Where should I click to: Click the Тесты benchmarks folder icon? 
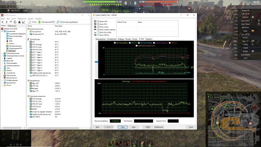click(x=4, y=85)
